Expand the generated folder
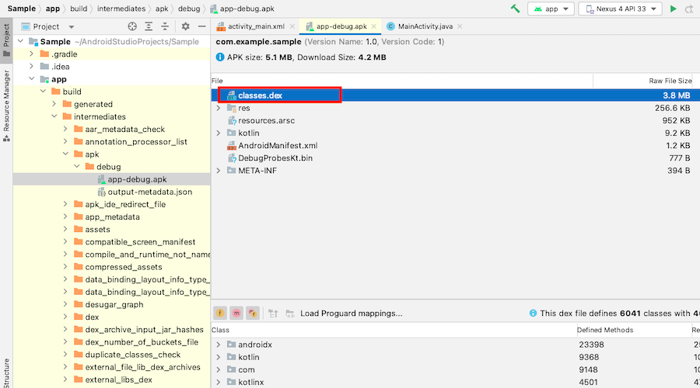Screen dimensions: 700x388 coord(54,104)
